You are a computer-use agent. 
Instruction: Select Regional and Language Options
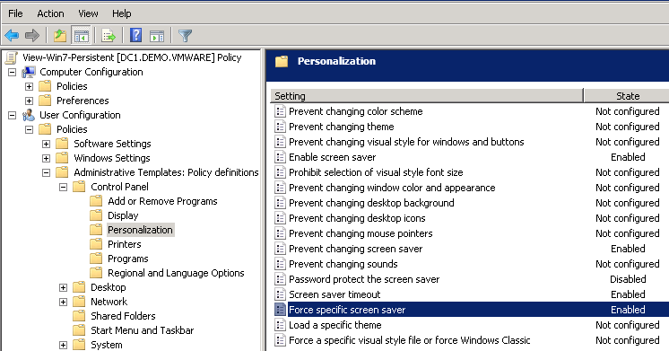tap(176, 273)
